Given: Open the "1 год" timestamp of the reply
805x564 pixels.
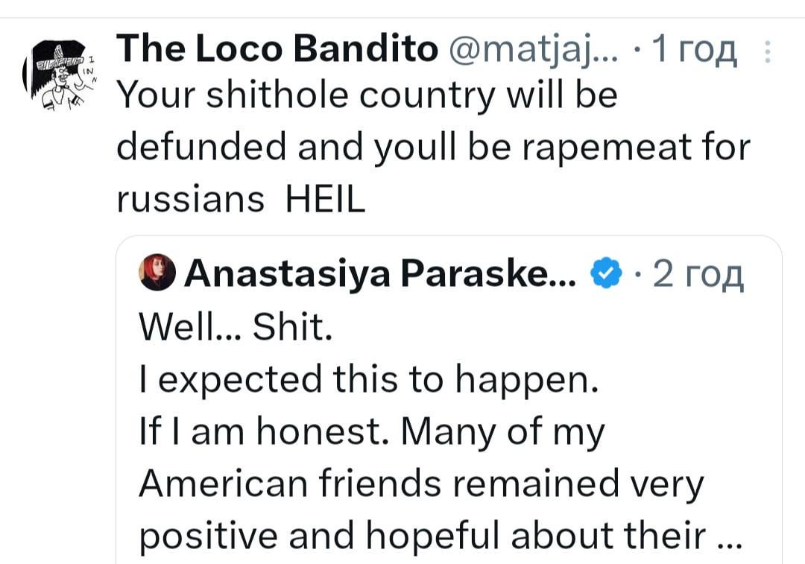Looking at the screenshot, I should click(693, 50).
